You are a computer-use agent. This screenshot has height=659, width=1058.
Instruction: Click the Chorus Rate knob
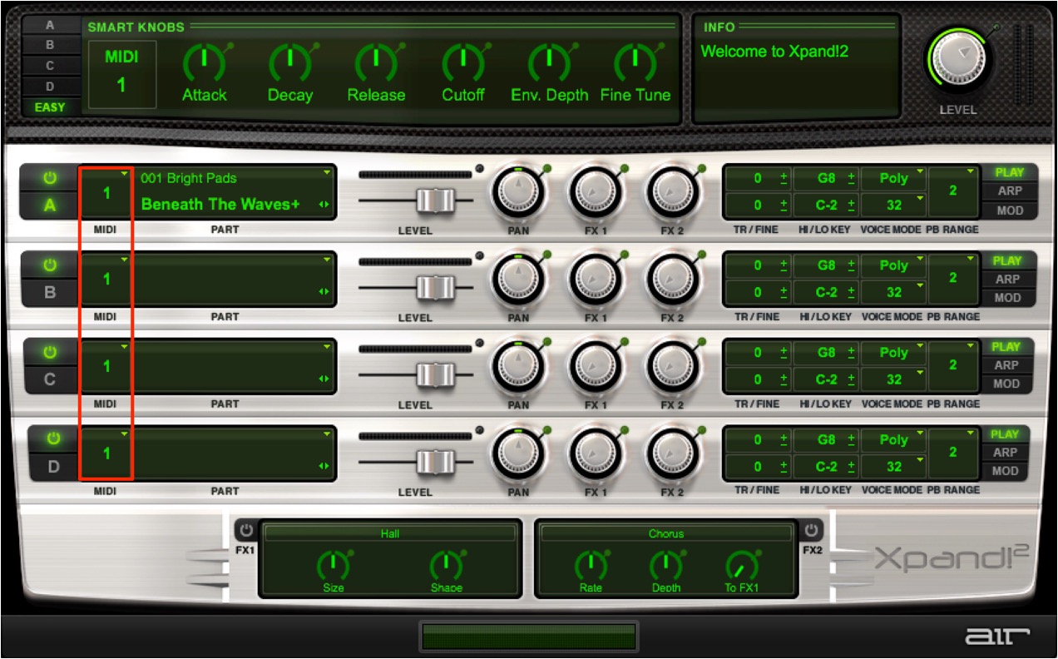[x=591, y=566]
